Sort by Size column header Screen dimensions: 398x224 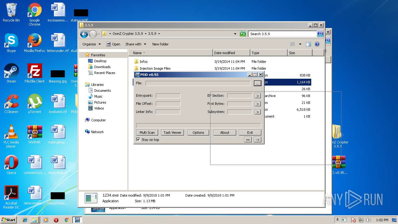(x=300, y=53)
